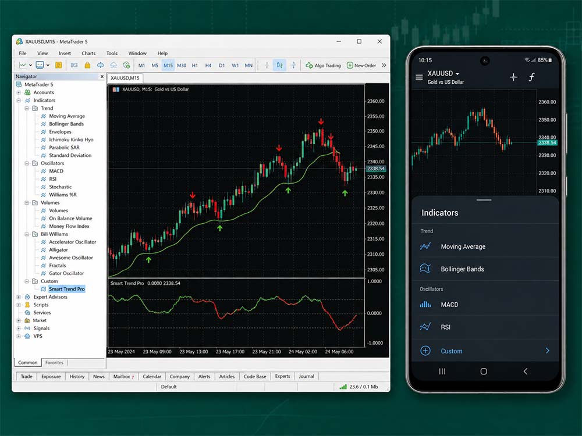The height and width of the screenshot is (436, 582).
Task: Click the yellow shopping bag Market icon
Action: pos(87,65)
